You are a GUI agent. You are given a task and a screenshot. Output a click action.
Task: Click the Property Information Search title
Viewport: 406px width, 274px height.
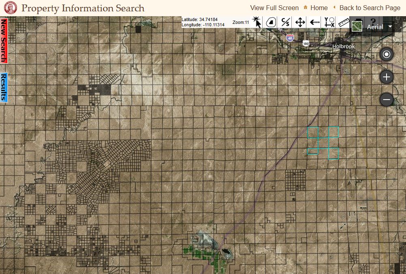tap(83, 8)
